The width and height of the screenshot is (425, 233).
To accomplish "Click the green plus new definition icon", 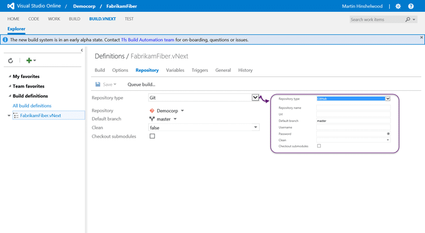I will click(x=29, y=60).
